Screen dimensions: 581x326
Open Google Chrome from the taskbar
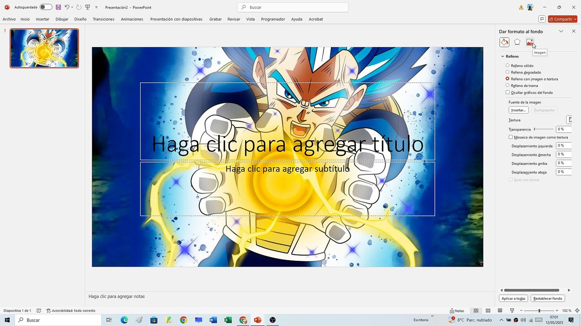[183, 320]
